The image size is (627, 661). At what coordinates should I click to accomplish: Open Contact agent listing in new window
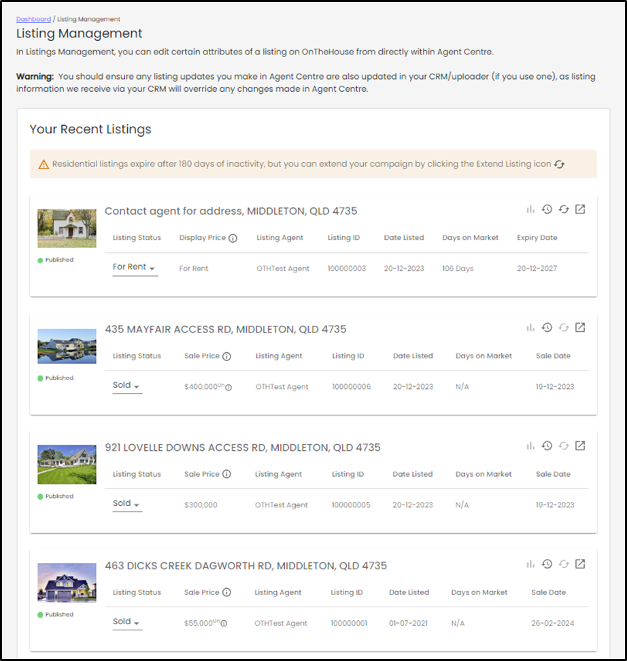(x=580, y=209)
